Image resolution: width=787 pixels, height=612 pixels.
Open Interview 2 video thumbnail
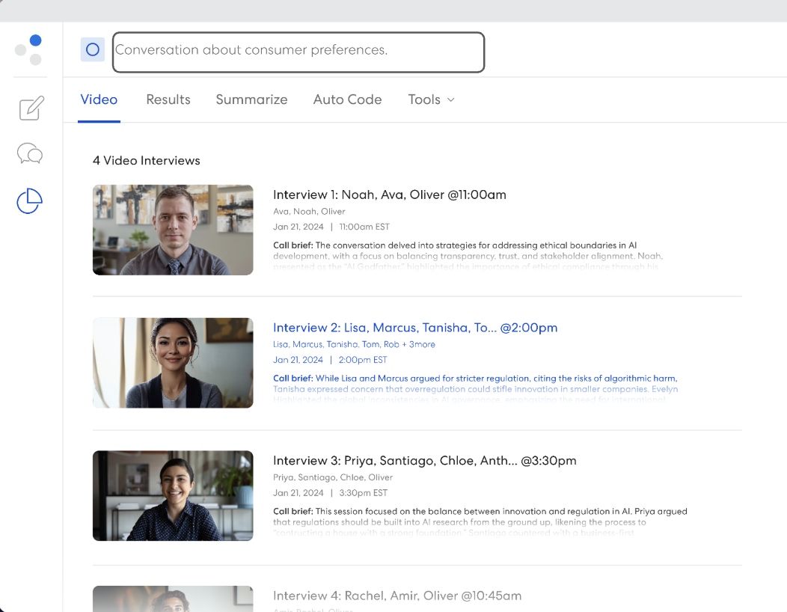coord(173,363)
